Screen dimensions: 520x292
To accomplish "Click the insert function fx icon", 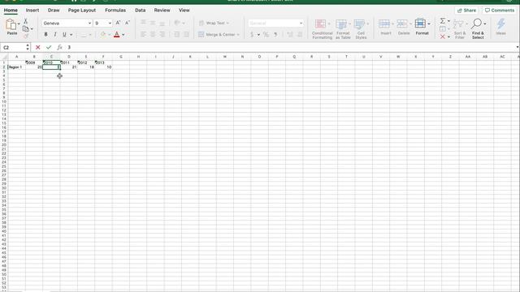I will (x=59, y=47).
